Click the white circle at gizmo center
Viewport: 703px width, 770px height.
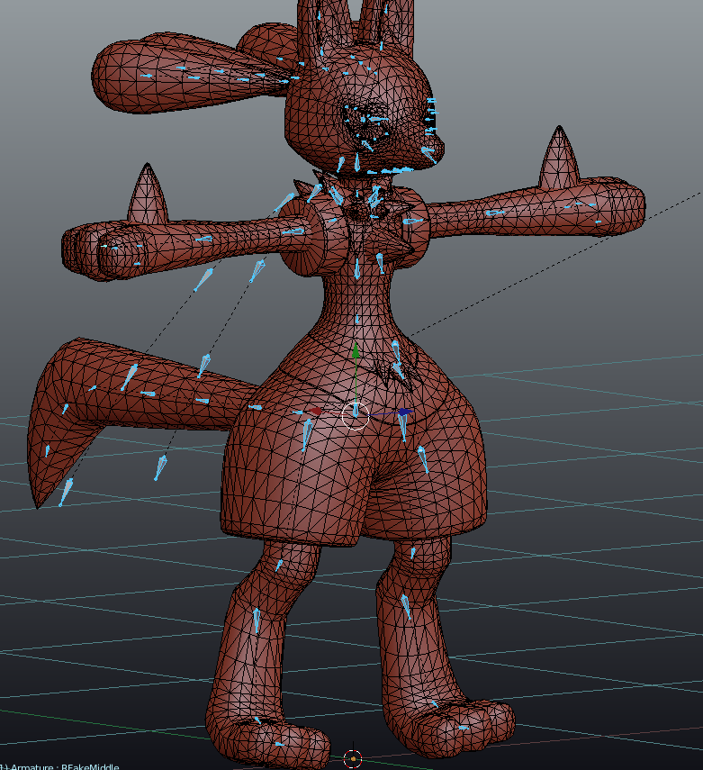356,415
